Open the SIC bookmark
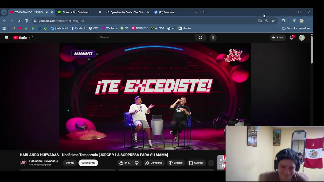The height and width of the screenshot is (182, 324). pos(125,28)
